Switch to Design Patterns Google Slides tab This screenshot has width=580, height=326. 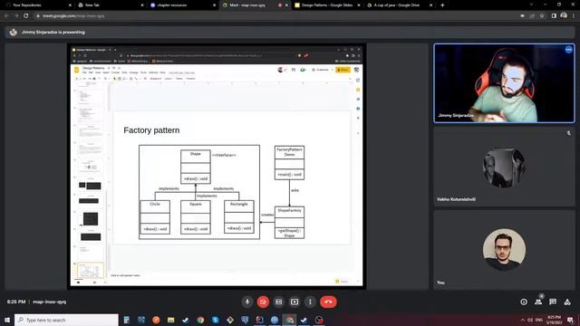pos(326,5)
